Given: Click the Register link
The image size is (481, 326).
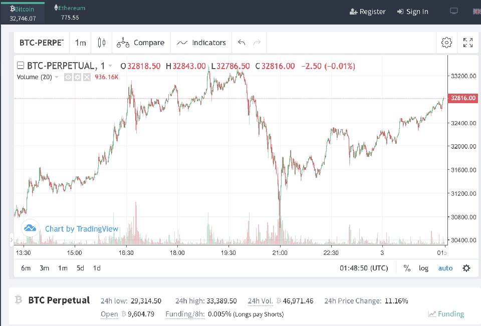Looking at the screenshot, I should 368,12.
